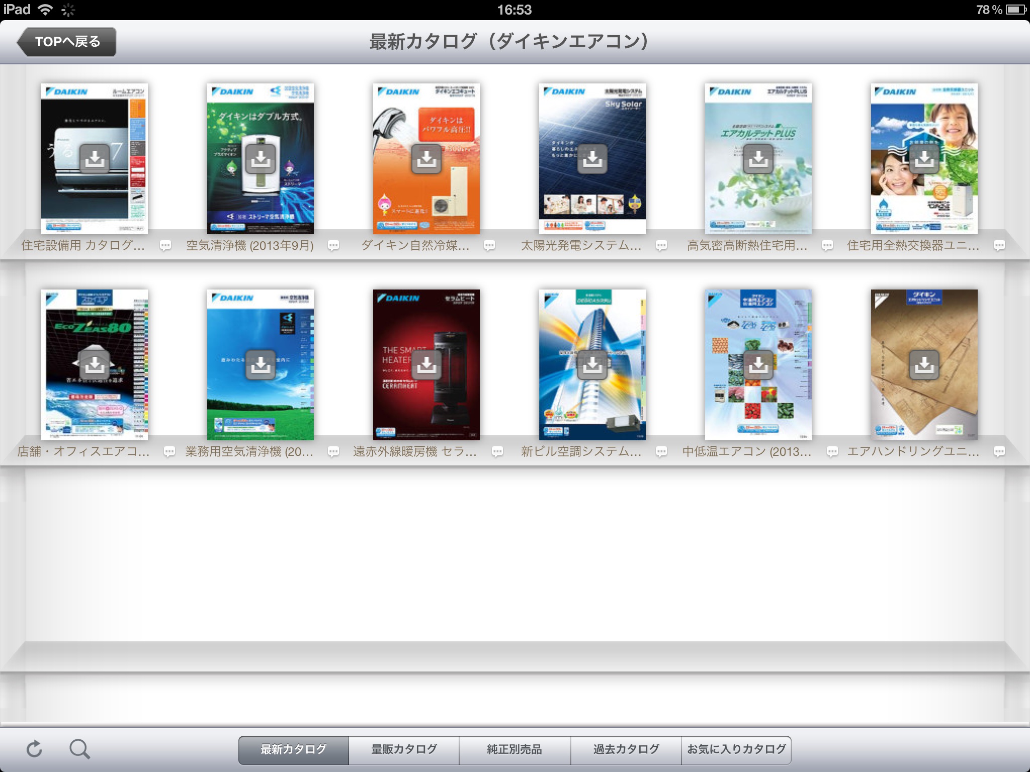This screenshot has height=772, width=1030.
Task: Refresh the catalog list
Action: click(34, 749)
